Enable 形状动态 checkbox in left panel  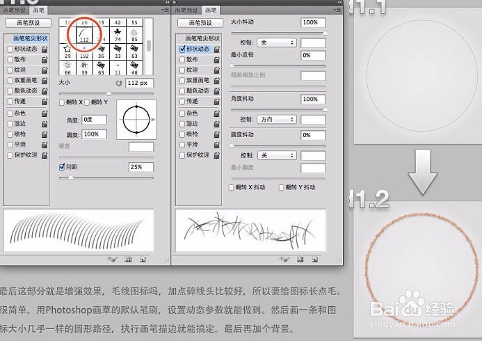(x=10, y=49)
